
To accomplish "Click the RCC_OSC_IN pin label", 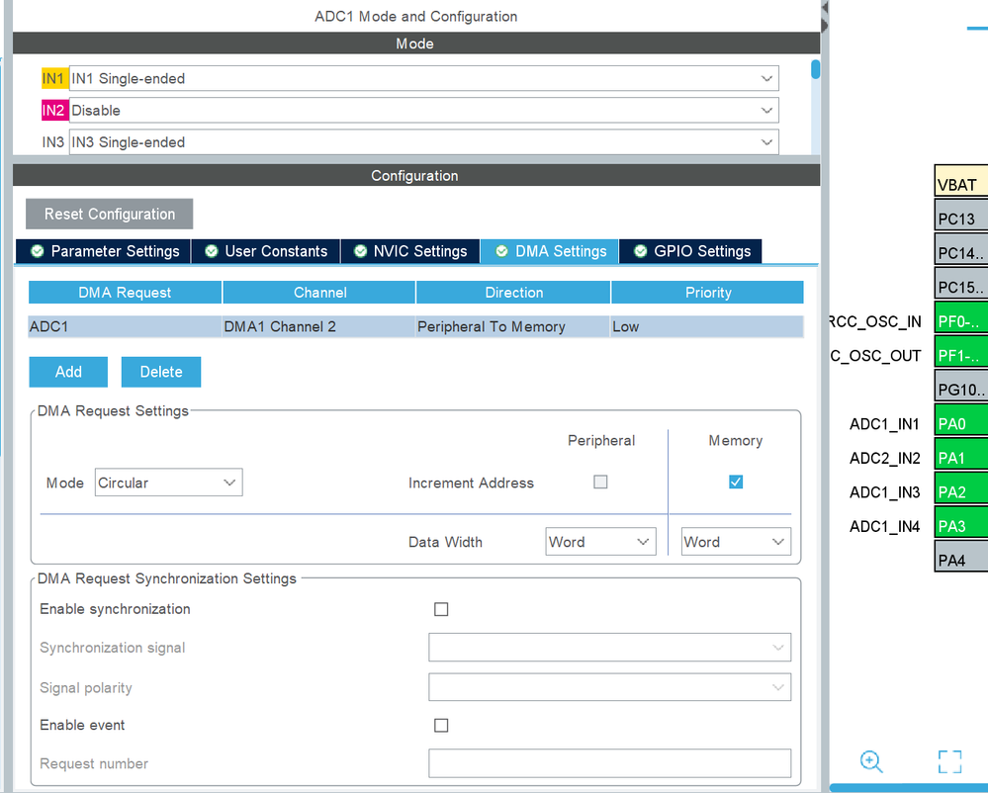I will coord(876,322).
